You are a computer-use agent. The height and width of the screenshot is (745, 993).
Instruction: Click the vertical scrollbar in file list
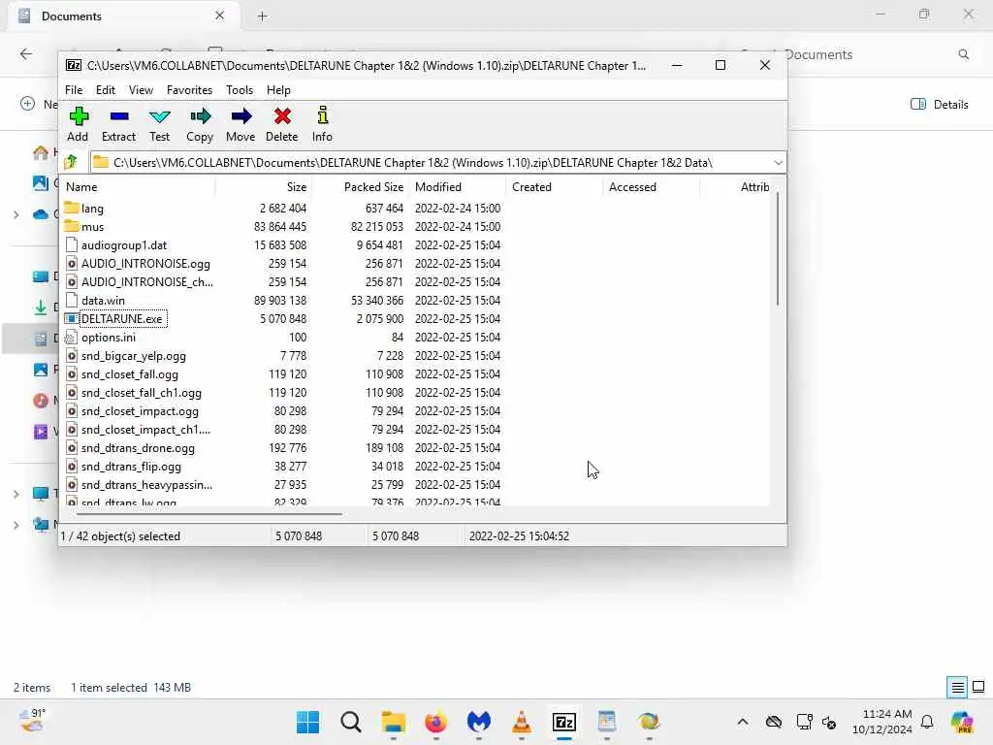pyautogui.click(x=777, y=248)
